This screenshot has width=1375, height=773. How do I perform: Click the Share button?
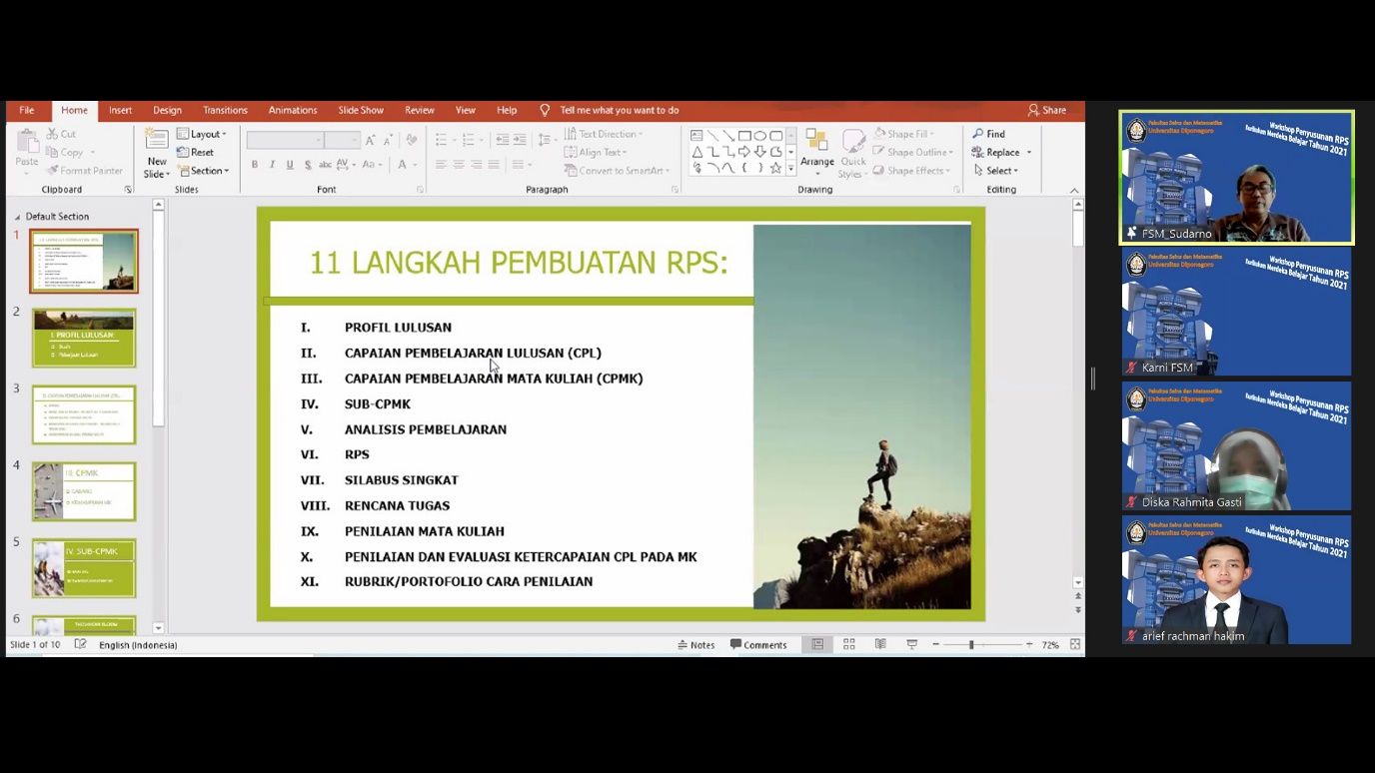pyautogui.click(x=1045, y=110)
